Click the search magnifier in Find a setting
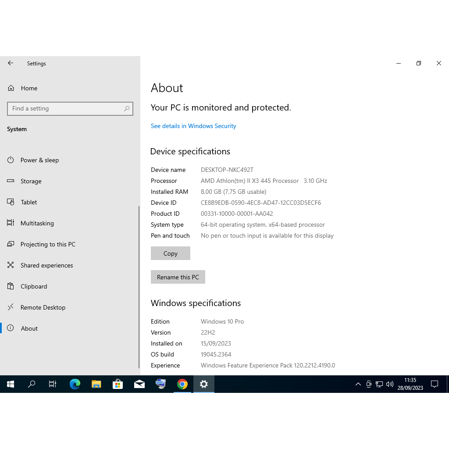Image resolution: width=449 pixels, height=449 pixels. pyautogui.click(x=127, y=109)
